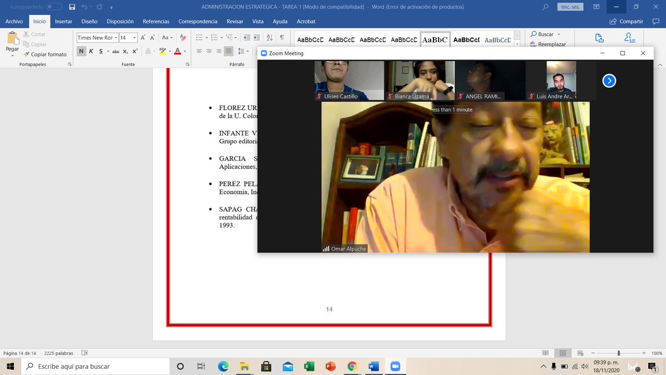The width and height of the screenshot is (666, 375).
Task: Apply superscript formatting
Action: pyautogui.click(x=135, y=51)
